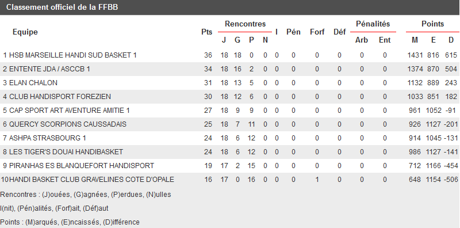Viewport: 460px width, 228px height.
Task: Choose the QUERCY SCORPIONS CAUSSADAIS row
Action: pos(230,124)
